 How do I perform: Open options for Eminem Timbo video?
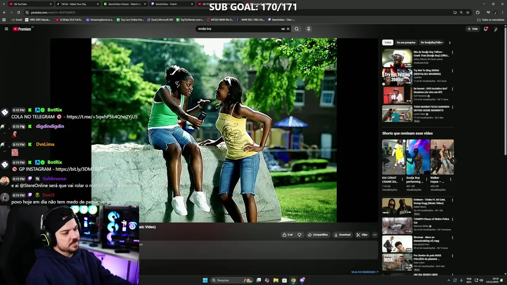(452, 200)
